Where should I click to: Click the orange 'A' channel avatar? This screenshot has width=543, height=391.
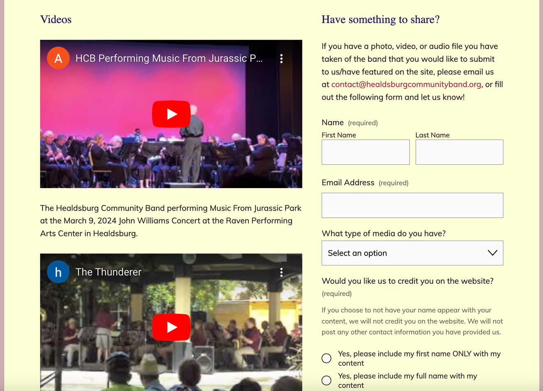click(x=58, y=58)
